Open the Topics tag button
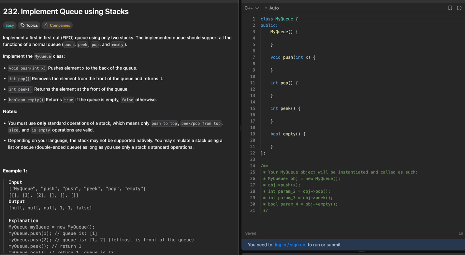Image resolution: width=465 pixels, height=255 pixels. [29, 25]
